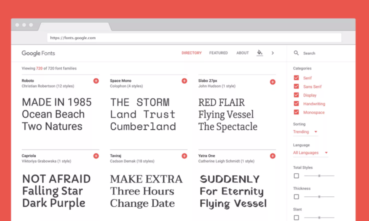Click the Google Fonts logo
This screenshot has width=369, height=221.
click(x=38, y=53)
